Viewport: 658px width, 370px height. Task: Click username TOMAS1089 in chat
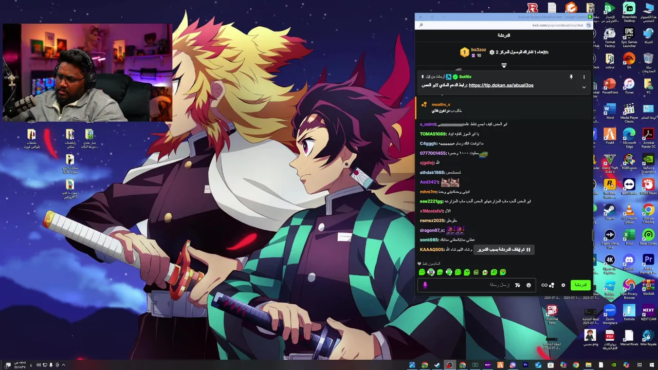tap(433, 134)
